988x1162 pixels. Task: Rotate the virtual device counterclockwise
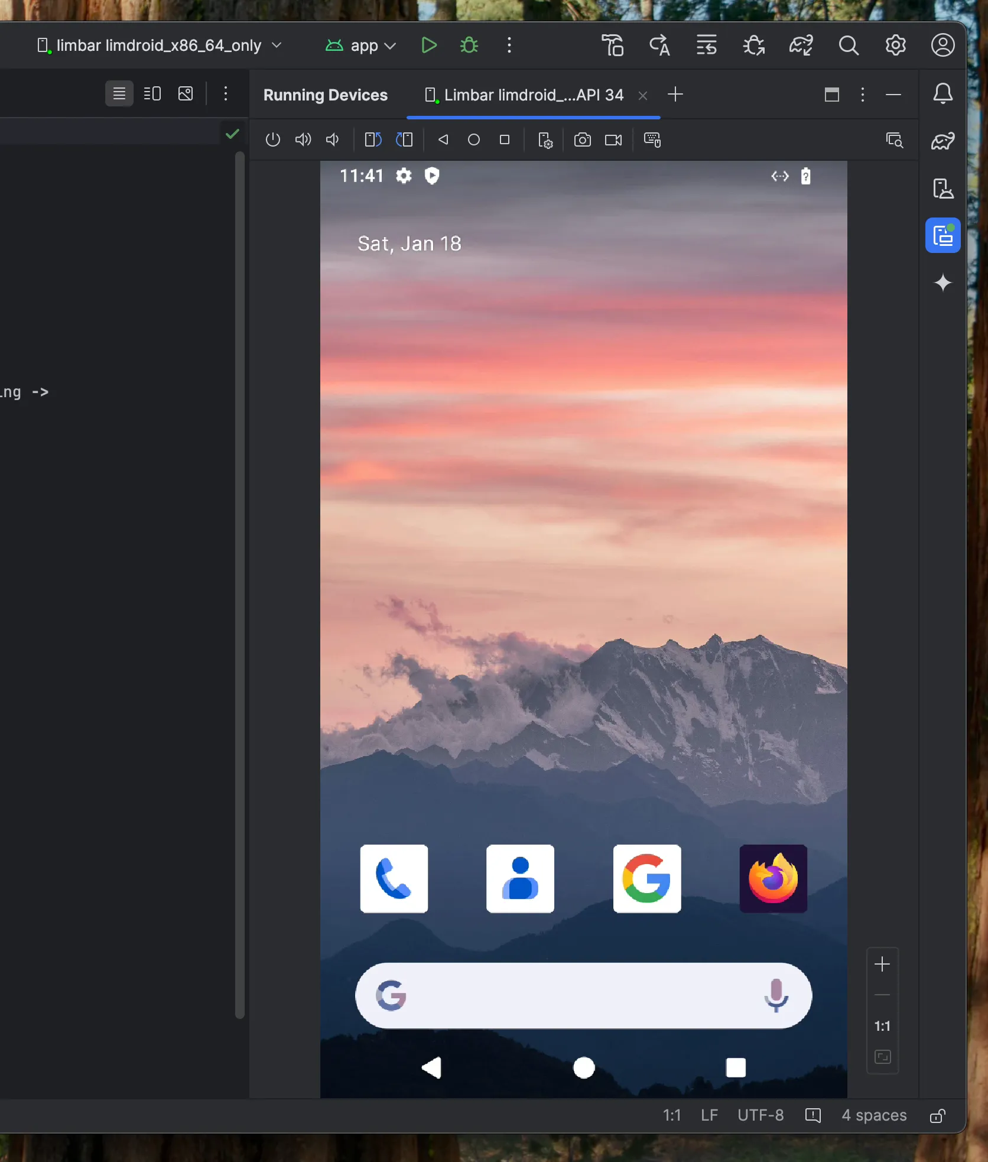(x=372, y=140)
